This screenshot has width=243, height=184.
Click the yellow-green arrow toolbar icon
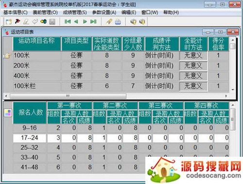[43, 21]
